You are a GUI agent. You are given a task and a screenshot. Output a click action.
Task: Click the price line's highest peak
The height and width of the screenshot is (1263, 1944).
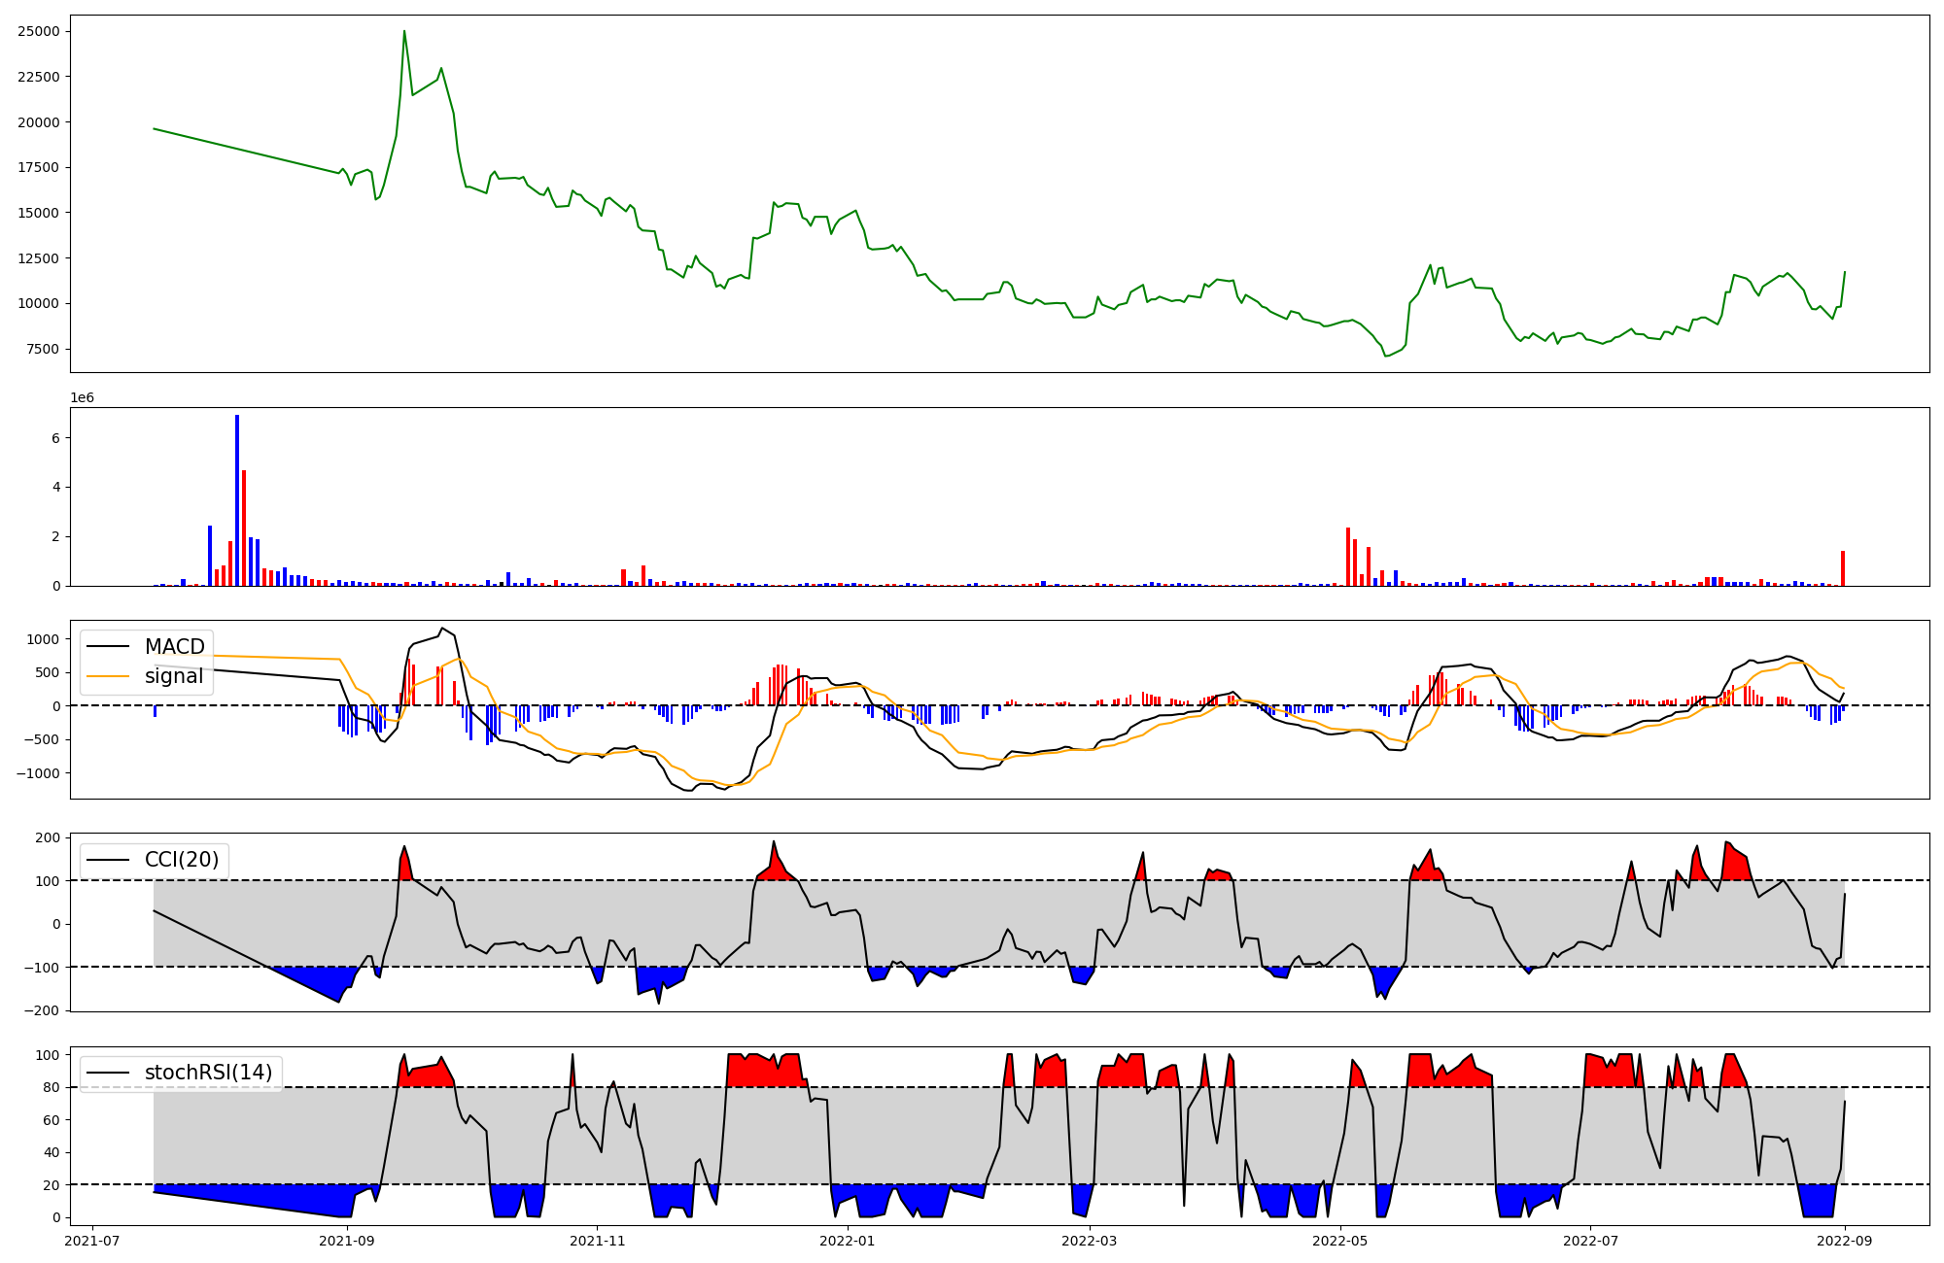(404, 32)
